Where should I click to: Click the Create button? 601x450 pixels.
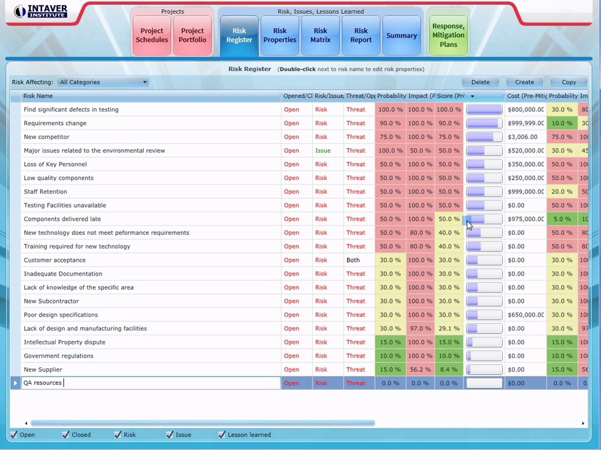pyautogui.click(x=525, y=82)
